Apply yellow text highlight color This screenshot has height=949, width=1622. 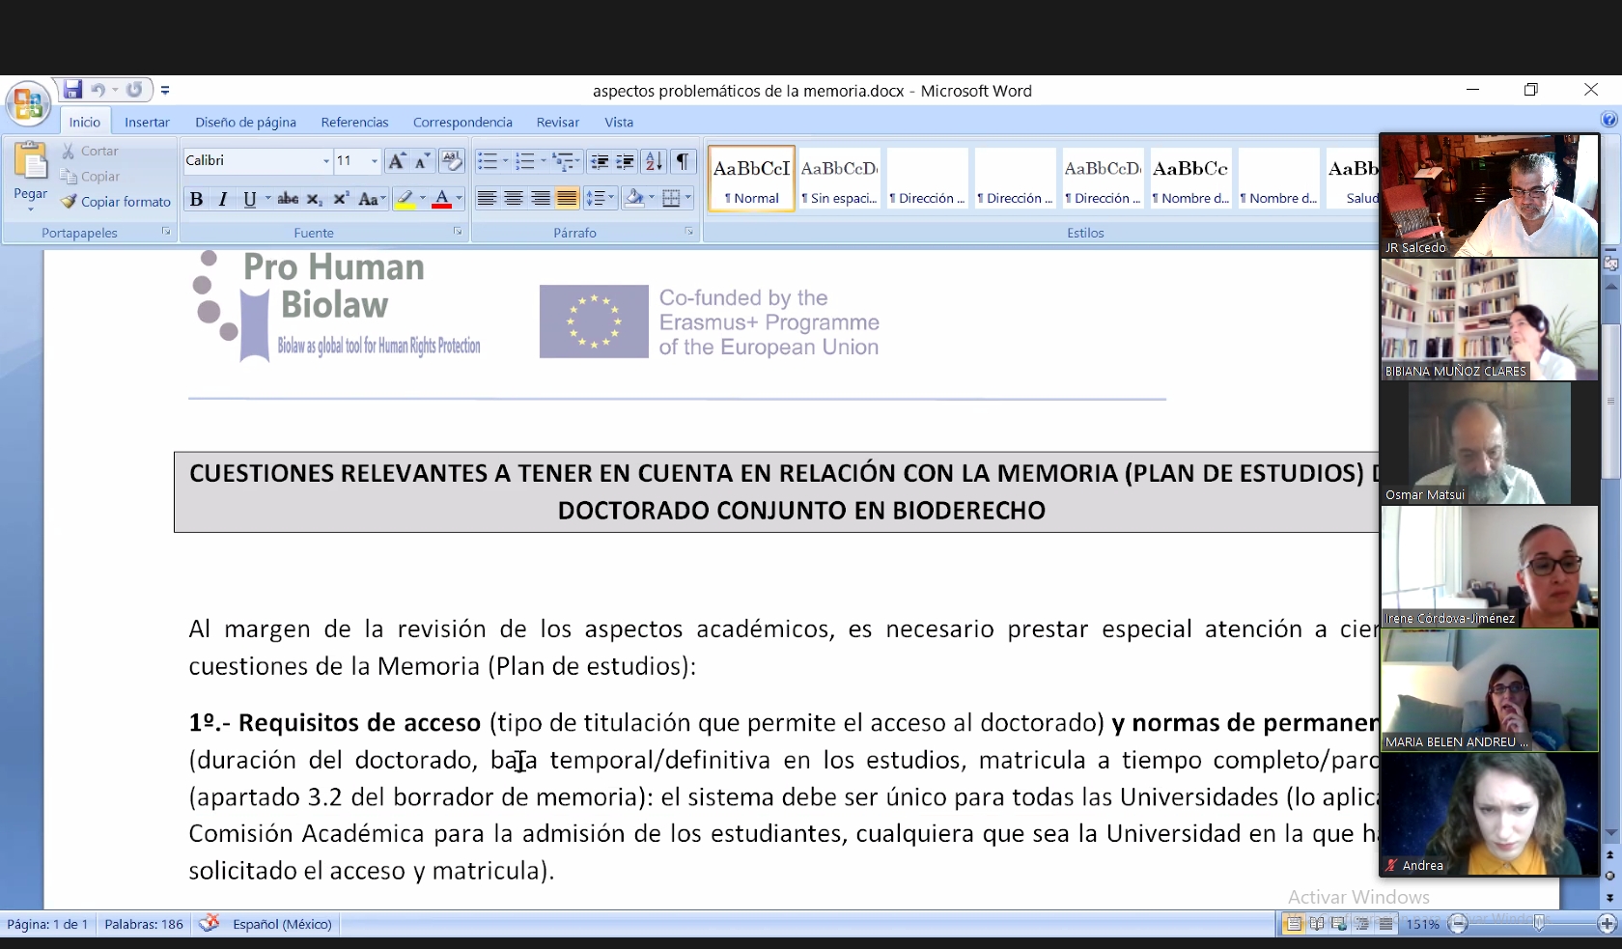click(x=405, y=199)
